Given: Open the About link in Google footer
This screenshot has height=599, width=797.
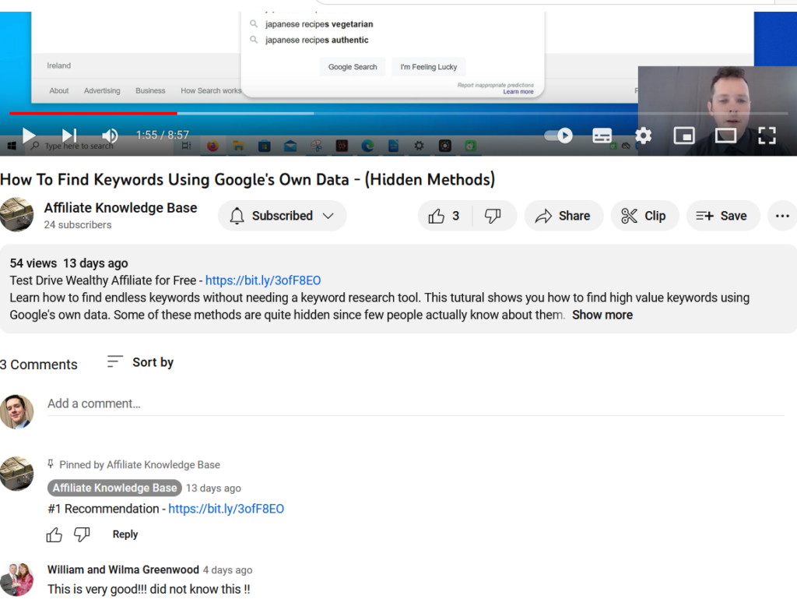Looking at the screenshot, I should click(59, 91).
